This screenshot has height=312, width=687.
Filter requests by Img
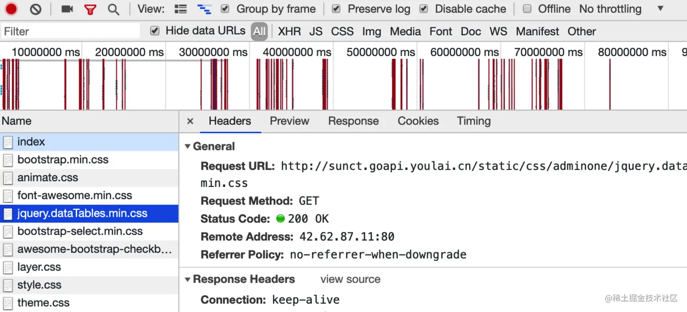[372, 31]
